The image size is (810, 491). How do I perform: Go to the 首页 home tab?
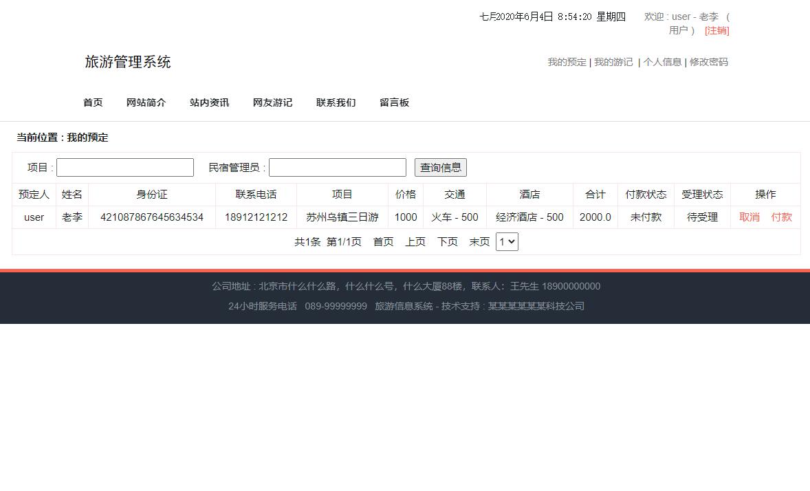[93, 102]
